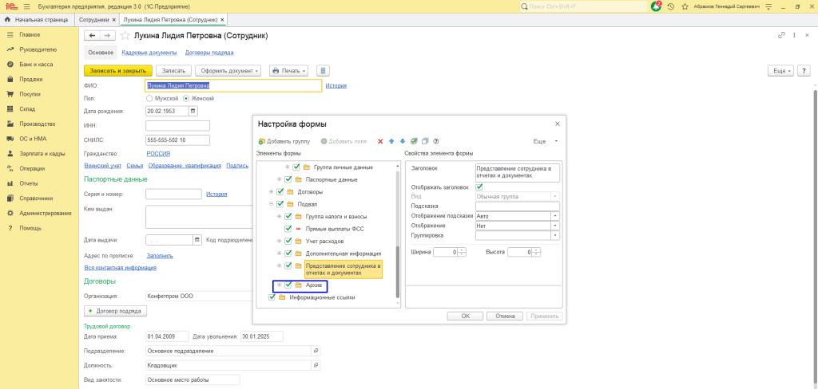818x389 pixels.
Task: Toggle Отображать заголовок checkbox
Action: click(479, 187)
